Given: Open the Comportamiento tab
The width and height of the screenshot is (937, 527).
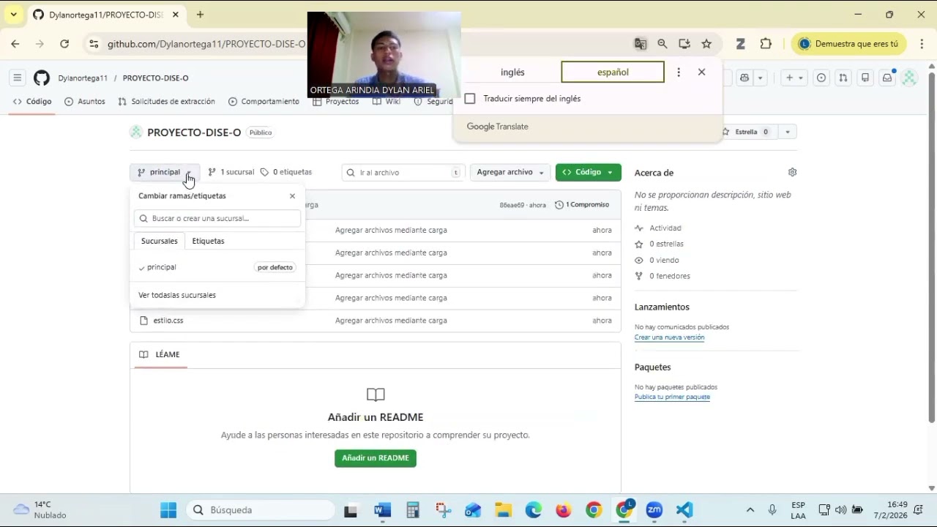Looking at the screenshot, I should (x=264, y=102).
